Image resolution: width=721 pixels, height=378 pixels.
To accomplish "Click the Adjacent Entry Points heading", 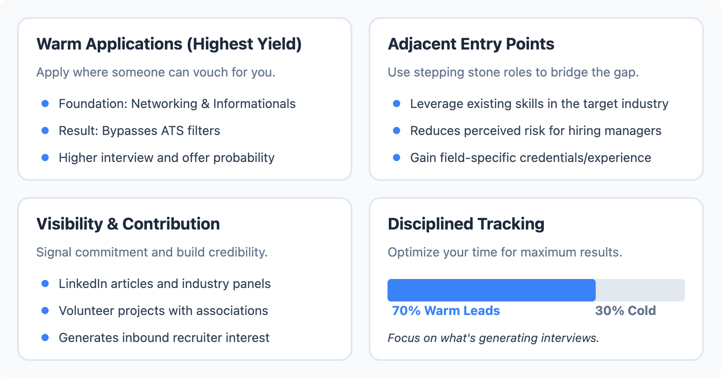I will [x=471, y=44].
